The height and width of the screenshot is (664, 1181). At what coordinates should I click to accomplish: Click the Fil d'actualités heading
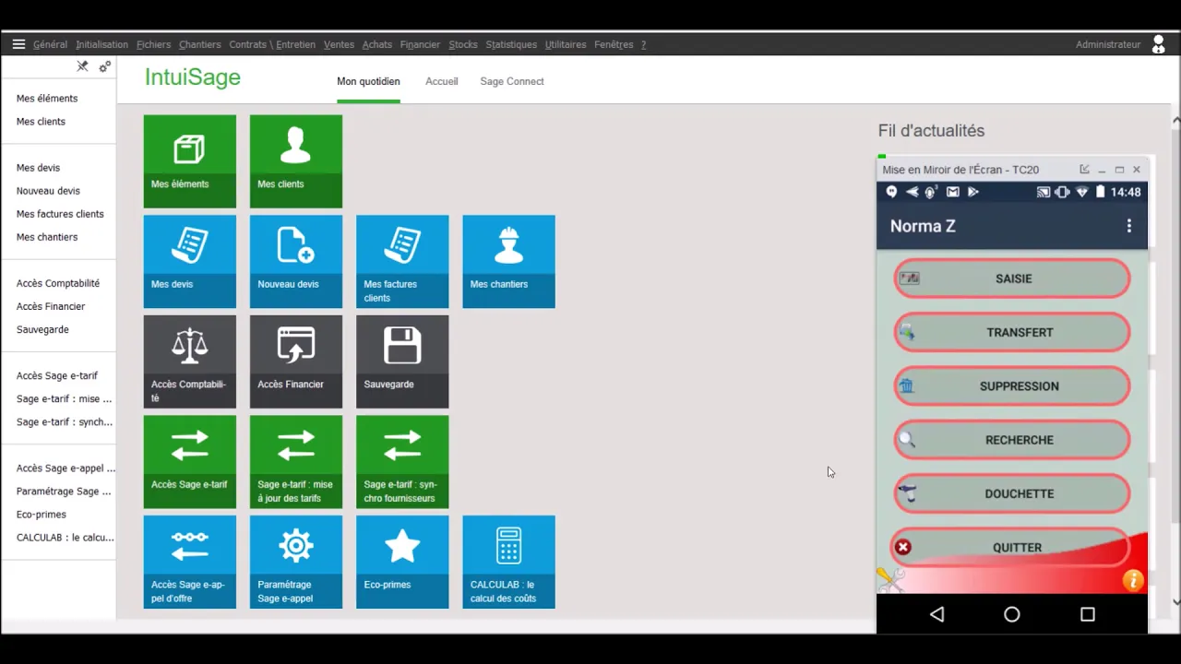pyautogui.click(x=931, y=131)
